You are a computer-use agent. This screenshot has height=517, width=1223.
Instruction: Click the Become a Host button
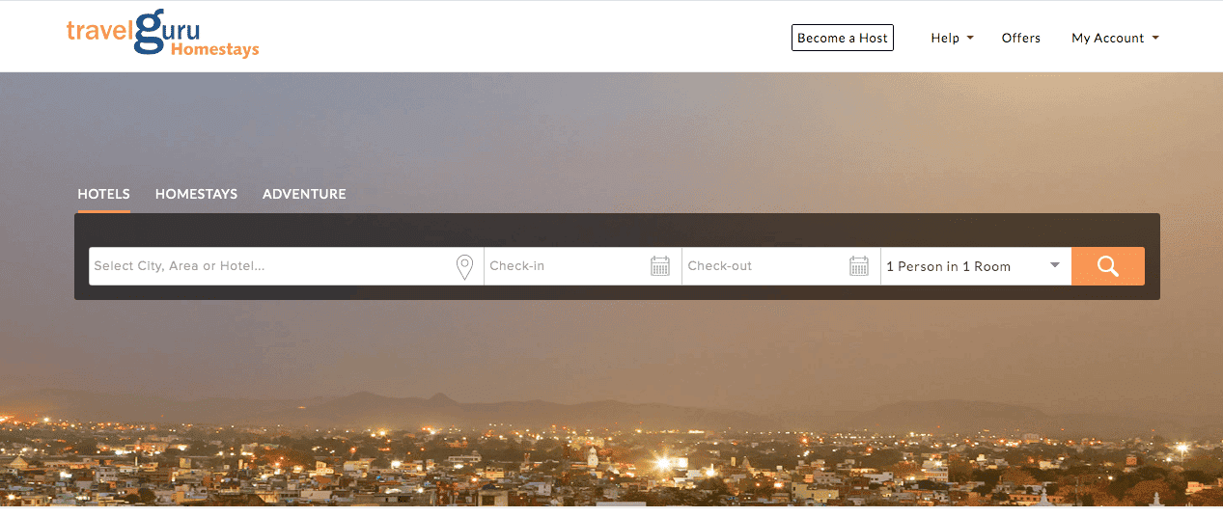click(842, 39)
